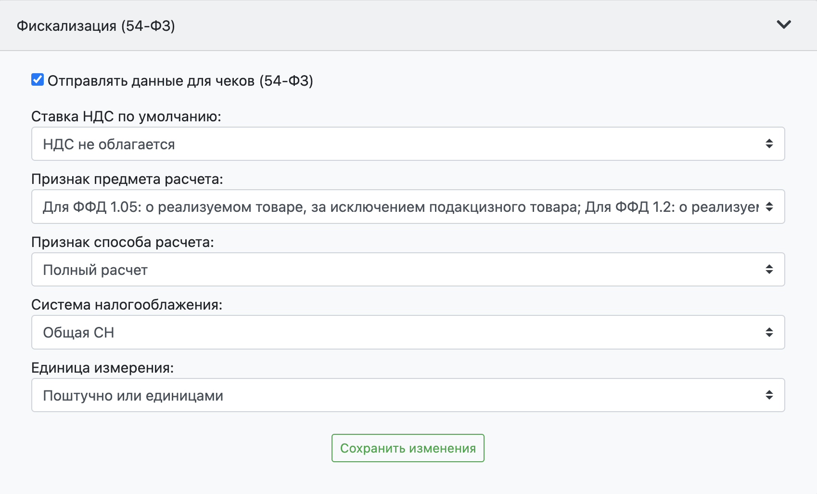The width and height of the screenshot is (817, 494).
Task: Open the Признак способа расчета dropdown
Action: pos(408,270)
